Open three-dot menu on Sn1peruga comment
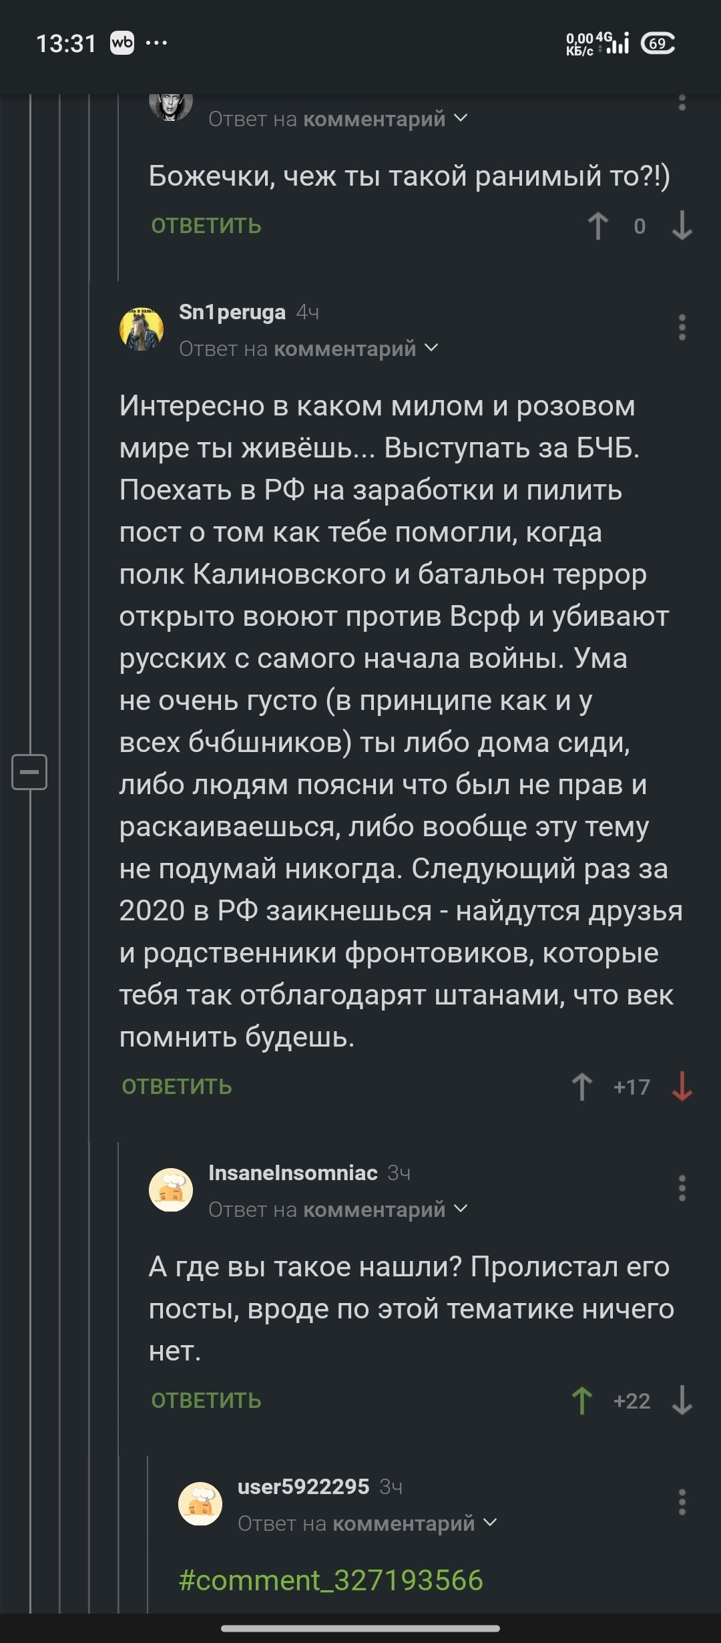This screenshot has height=1643, width=721. click(682, 327)
